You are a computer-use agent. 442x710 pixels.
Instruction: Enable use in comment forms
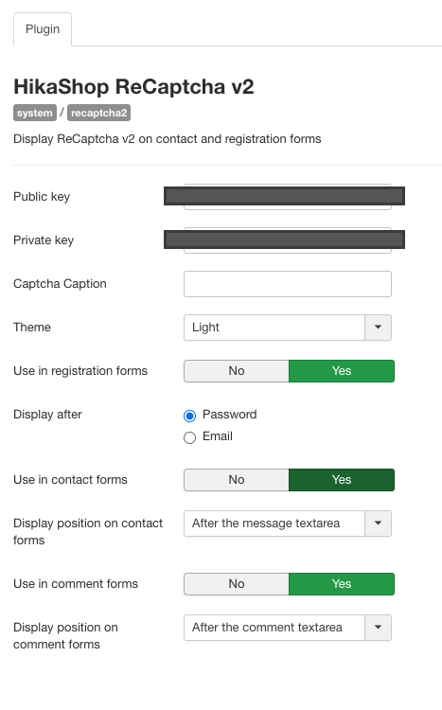342,584
